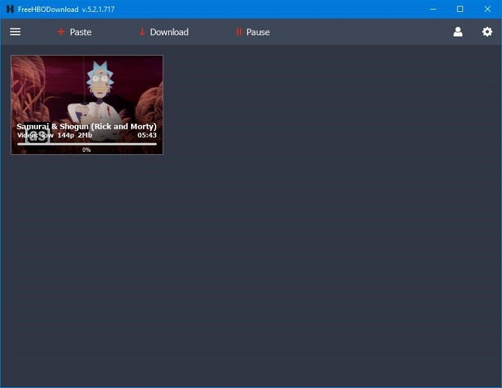Click the red plus Paste icon
The image size is (502, 388).
click(61, 32)
